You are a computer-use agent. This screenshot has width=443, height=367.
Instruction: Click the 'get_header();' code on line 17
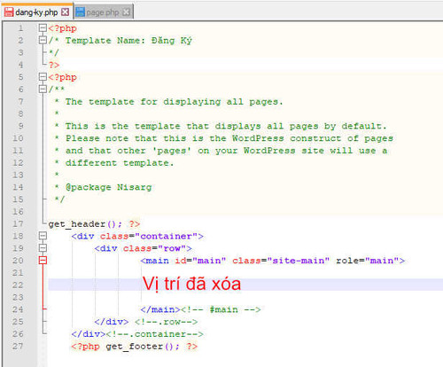coord(85,224)
